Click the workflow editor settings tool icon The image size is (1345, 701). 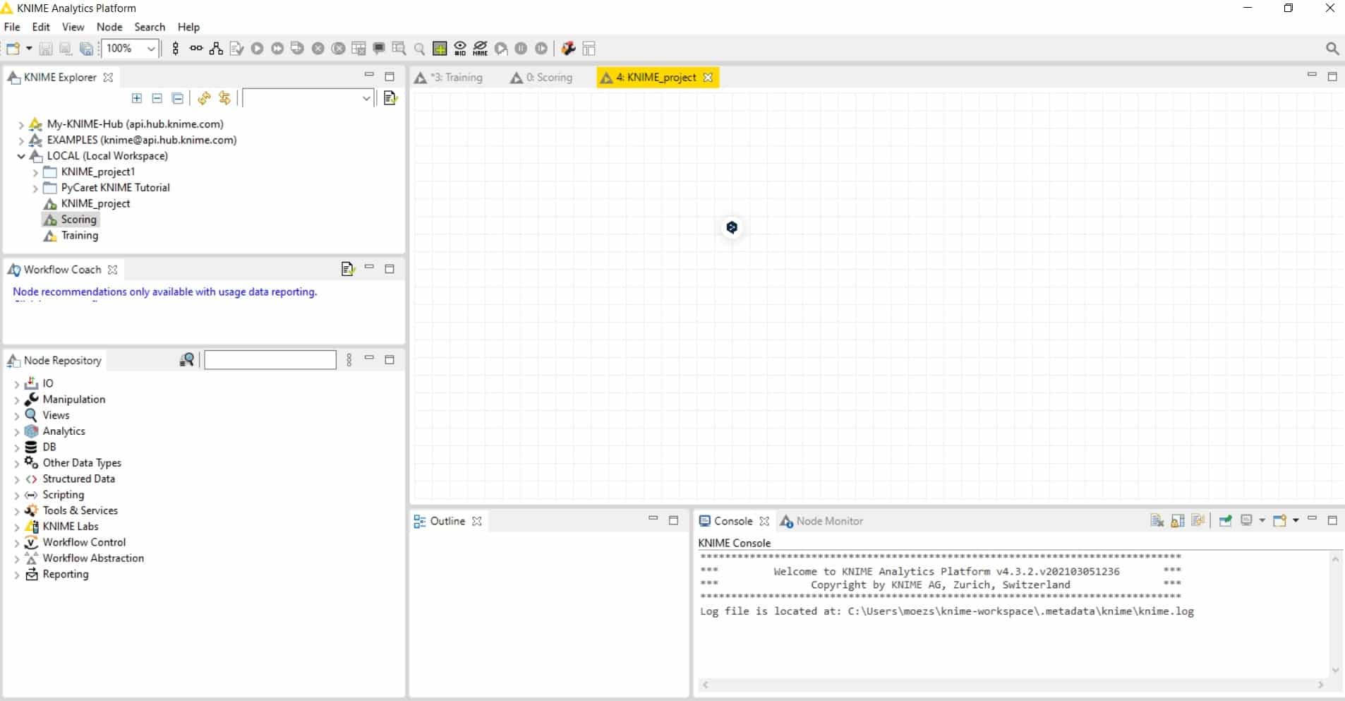(568, 49)
